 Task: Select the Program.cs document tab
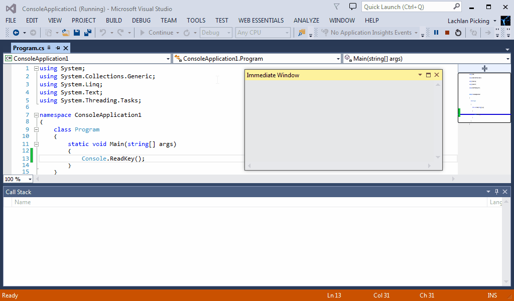(29, 48)
